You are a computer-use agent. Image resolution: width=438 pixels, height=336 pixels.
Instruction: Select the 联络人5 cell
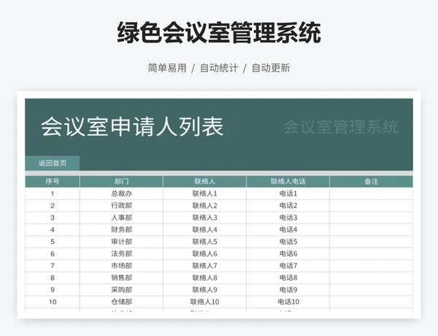click(x=204, y=242)
